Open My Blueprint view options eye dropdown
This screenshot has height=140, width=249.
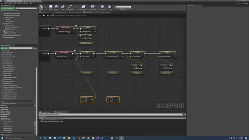(35, 48)
